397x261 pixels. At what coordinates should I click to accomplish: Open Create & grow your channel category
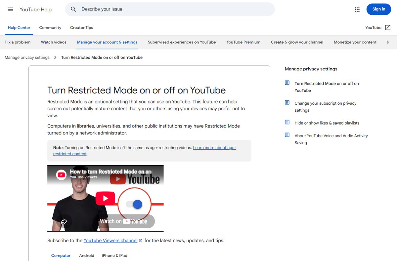click(x=297, y=42)
